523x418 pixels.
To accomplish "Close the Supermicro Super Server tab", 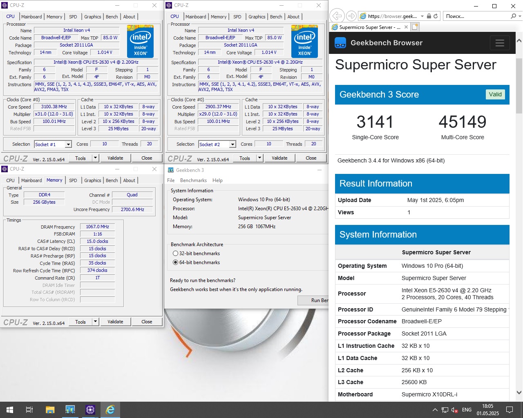I will 406,27.
